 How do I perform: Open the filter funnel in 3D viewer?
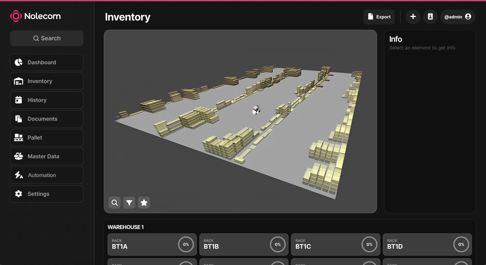[x=129, y=203]
